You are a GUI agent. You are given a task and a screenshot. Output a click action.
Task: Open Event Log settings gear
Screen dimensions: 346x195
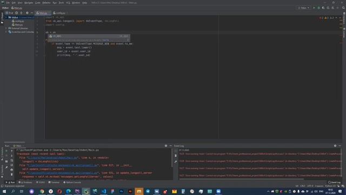tap(335, 146)
